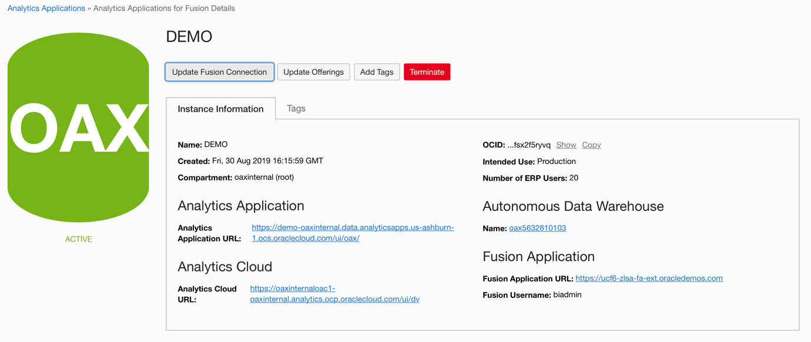The height and width of the screenshot is (342, 811).
Task: Copy the OCID to clipboard
Action: click(x=591, y=145)
